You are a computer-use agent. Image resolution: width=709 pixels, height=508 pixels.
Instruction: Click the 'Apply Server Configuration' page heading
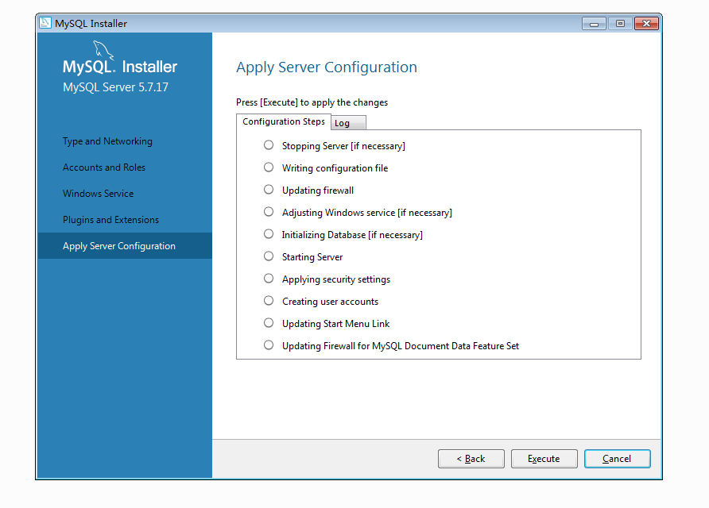point(327,67)
